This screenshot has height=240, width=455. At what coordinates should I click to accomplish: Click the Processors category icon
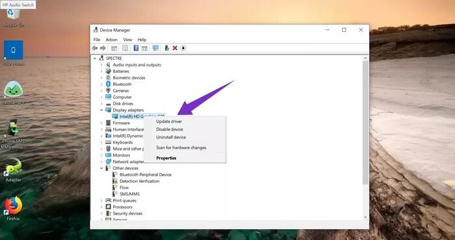coord(109,207)
